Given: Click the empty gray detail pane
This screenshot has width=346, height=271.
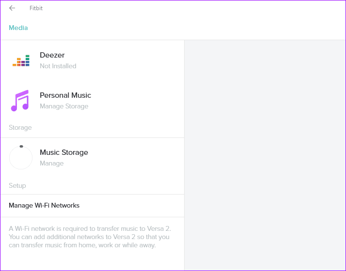Looking at the screenshot, I should pyautogui.click(x=265, y=155).
